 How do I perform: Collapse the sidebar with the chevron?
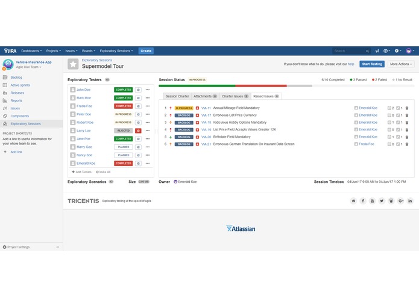[58, 247]
